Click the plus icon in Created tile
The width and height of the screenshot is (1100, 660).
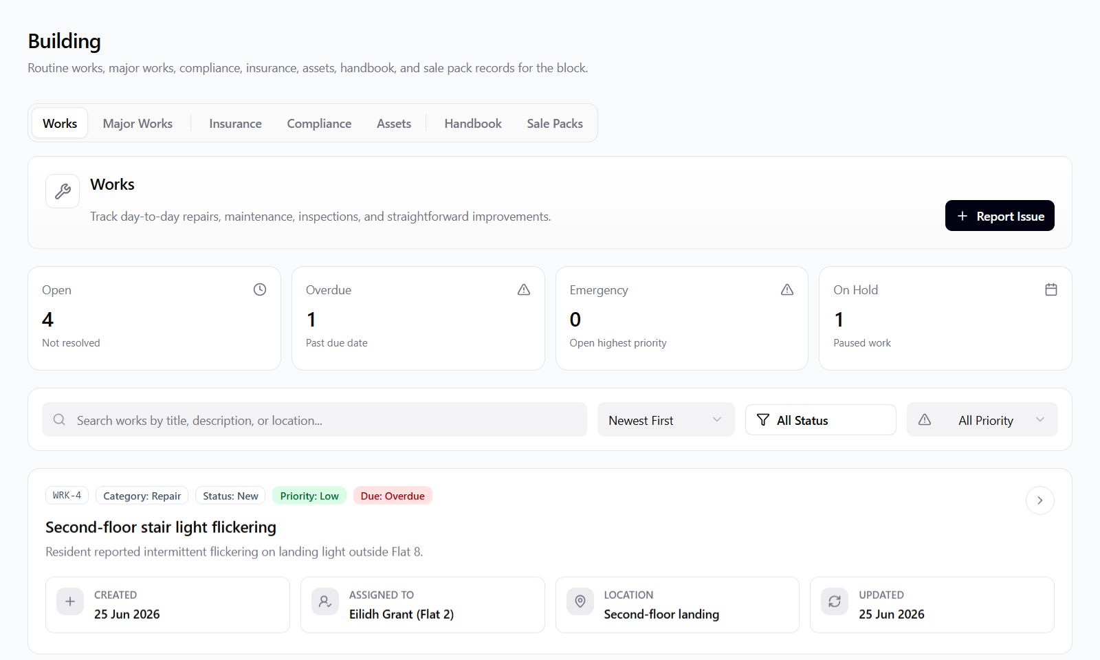click(70, 602)
